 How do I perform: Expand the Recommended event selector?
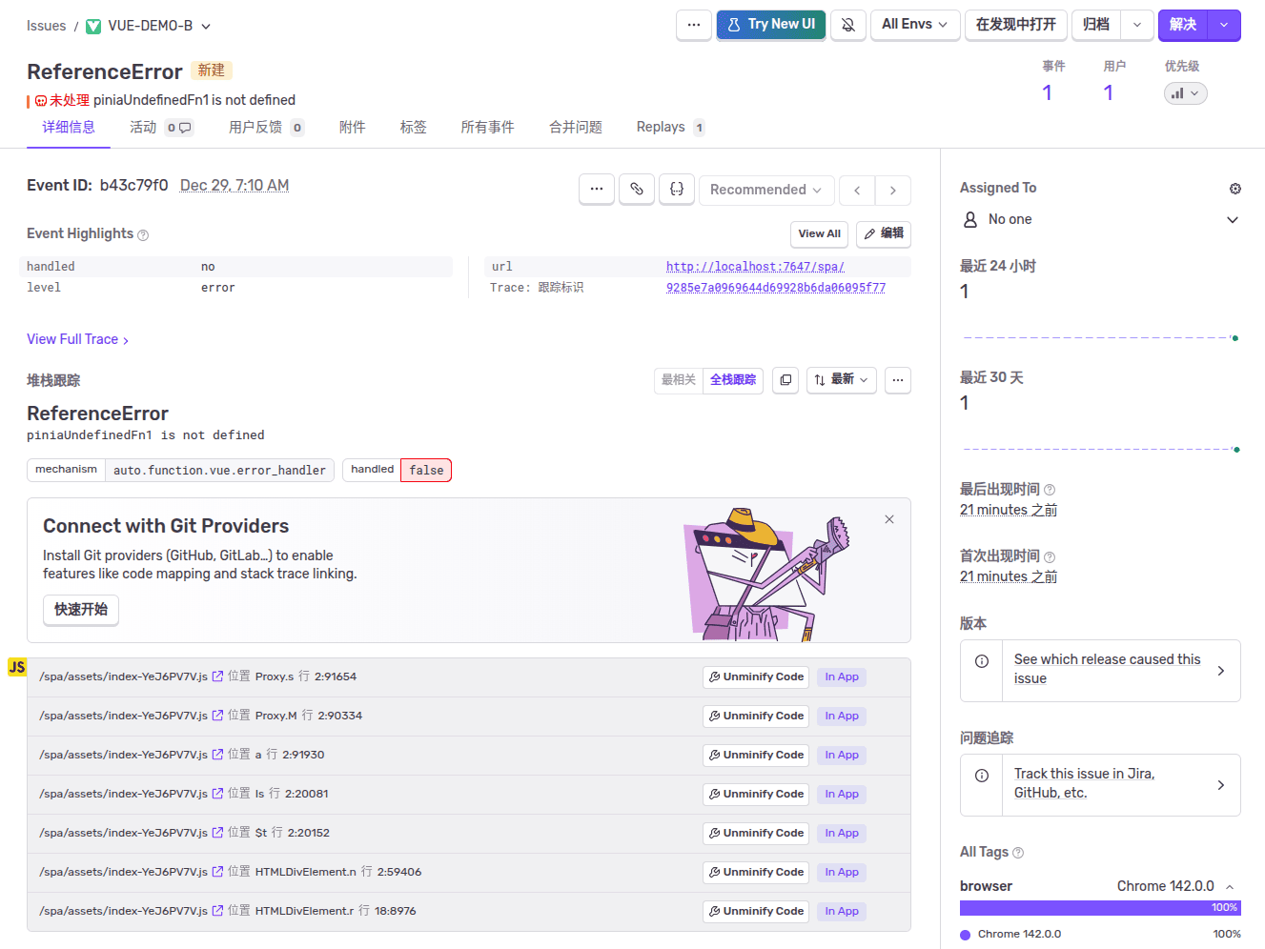point(766,190)
